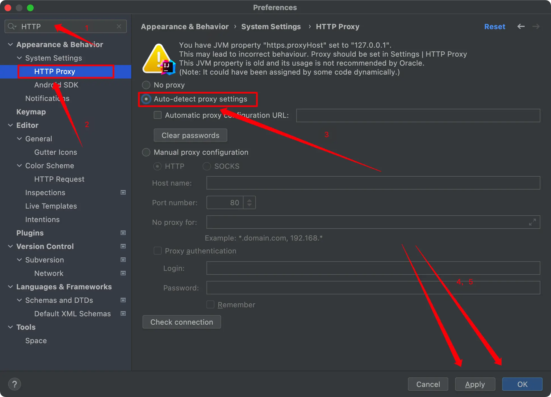Image resolution: width=551 pixels, height=397 pixels.
Task: Go forward with the right arrow
Action: click(536, 26)
